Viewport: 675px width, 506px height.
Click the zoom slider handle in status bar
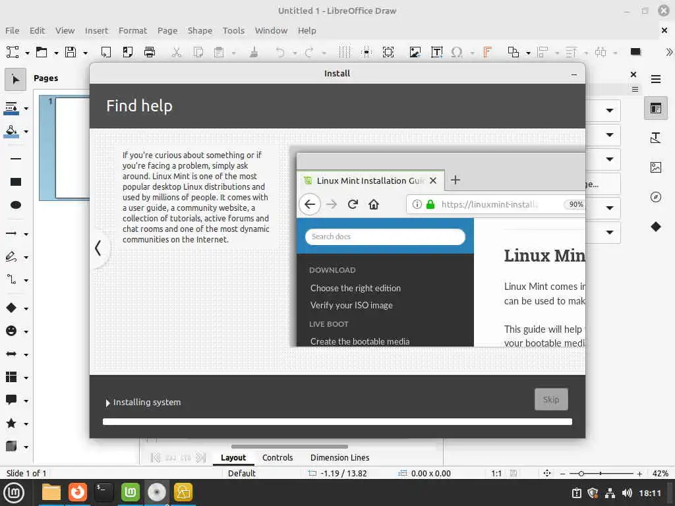(581, 473)
